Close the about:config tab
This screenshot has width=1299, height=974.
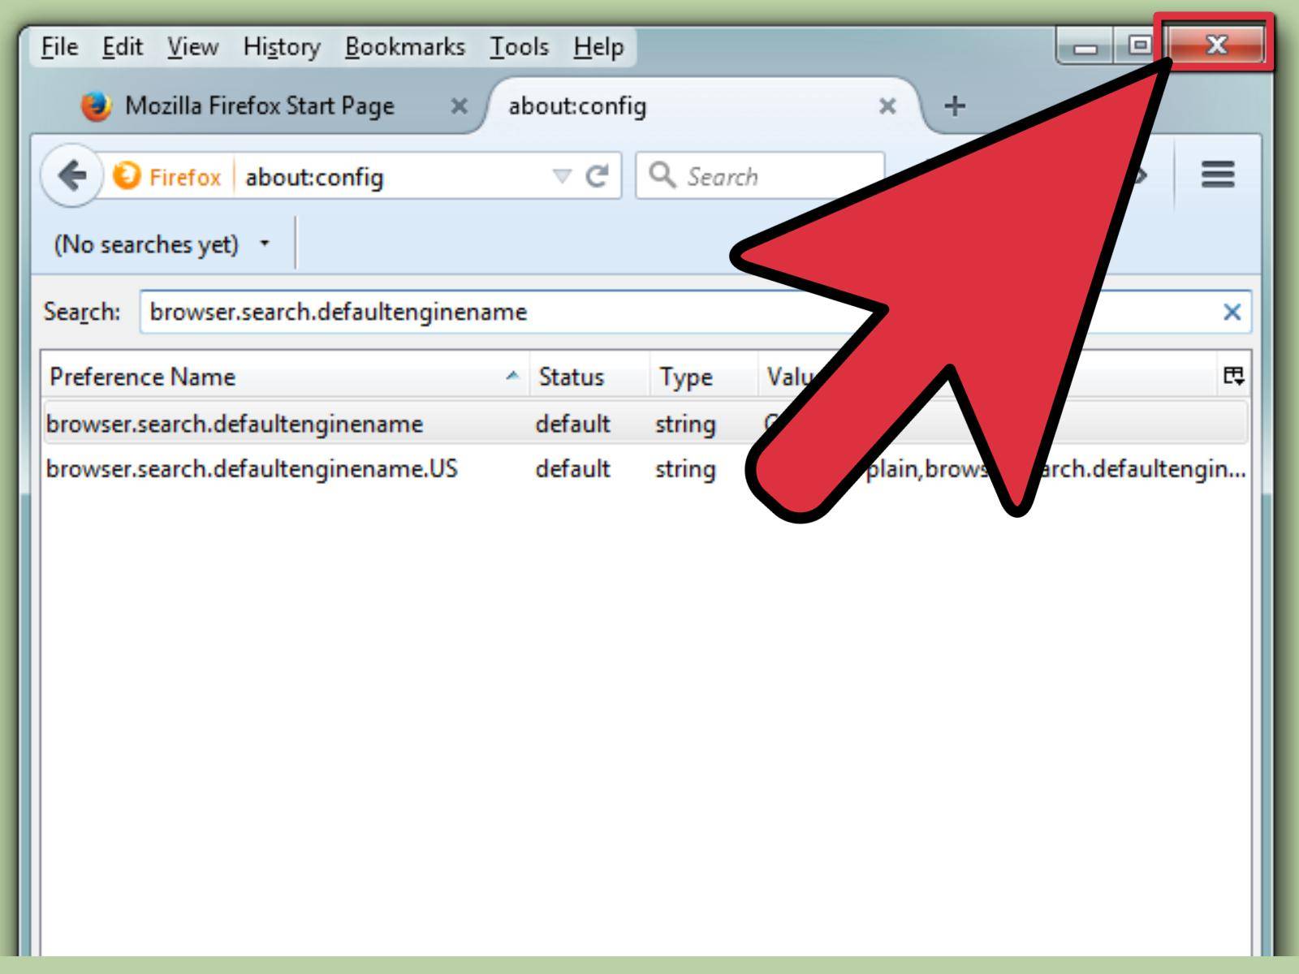pyautogui.click(x=887, y=106)
